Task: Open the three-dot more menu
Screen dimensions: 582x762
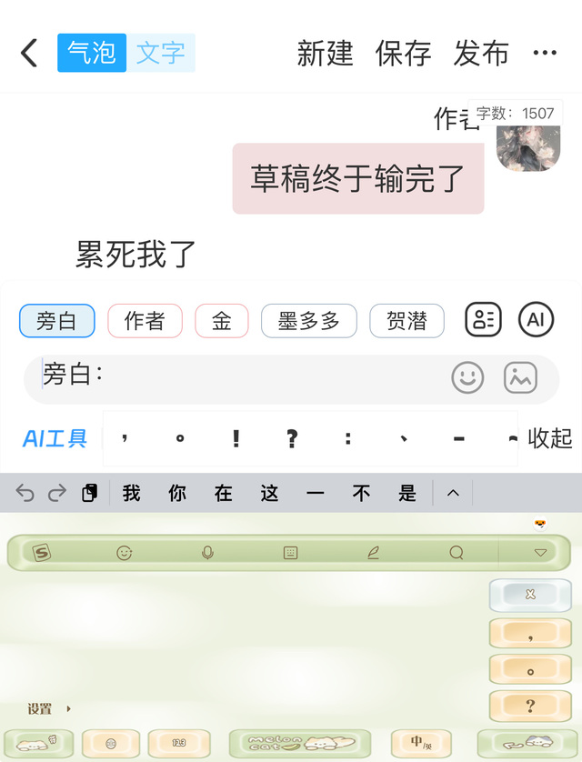Action: point(545,53)
